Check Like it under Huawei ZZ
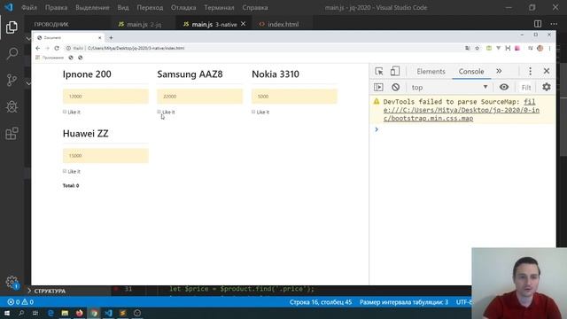Screen dimensions: 567x319 pyautogui.click(x=65, y=171)
